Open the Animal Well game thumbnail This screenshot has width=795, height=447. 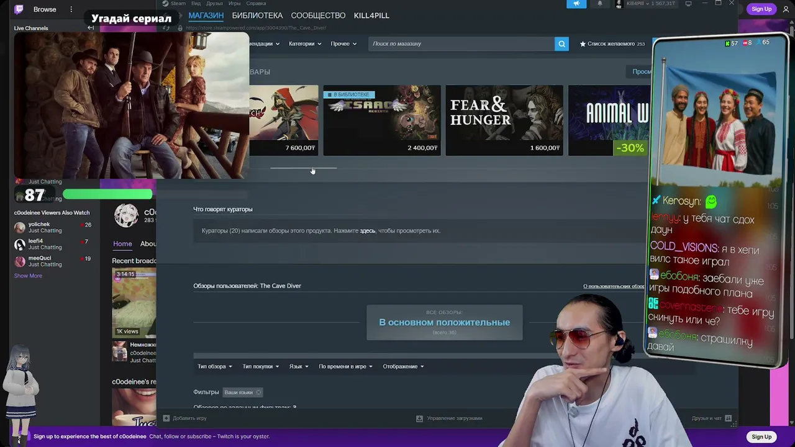[609, 120]
